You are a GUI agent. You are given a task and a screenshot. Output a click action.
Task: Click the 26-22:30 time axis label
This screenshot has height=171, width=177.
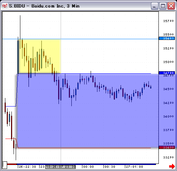coord(27,167)
